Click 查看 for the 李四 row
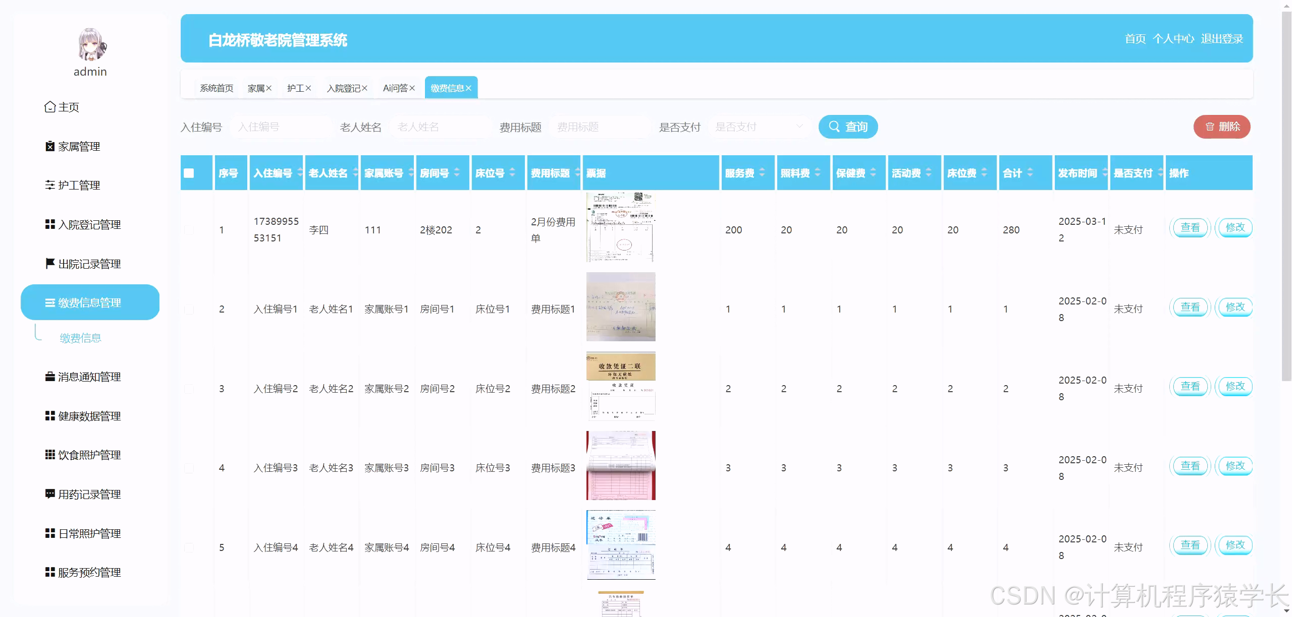Screen dimensions: 1292x617 [x=1190, y=227]
